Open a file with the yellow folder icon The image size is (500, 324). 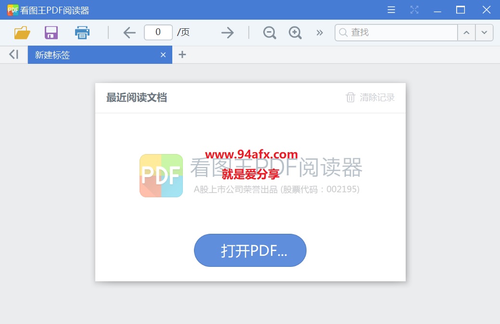pos(22,33)
